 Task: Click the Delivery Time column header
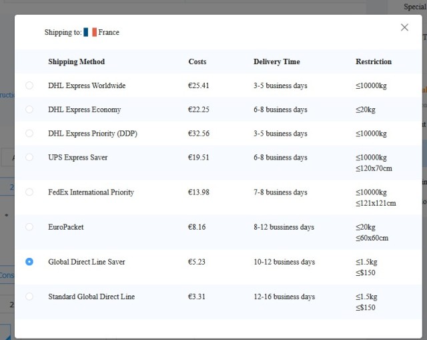click(277, 61)
